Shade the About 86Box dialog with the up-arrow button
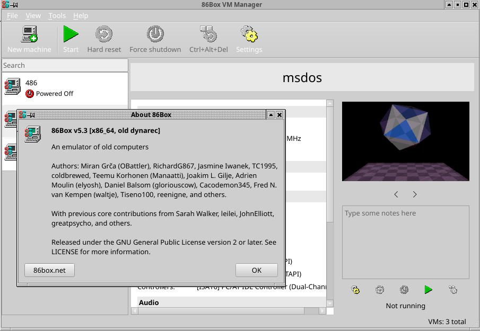 271,114
